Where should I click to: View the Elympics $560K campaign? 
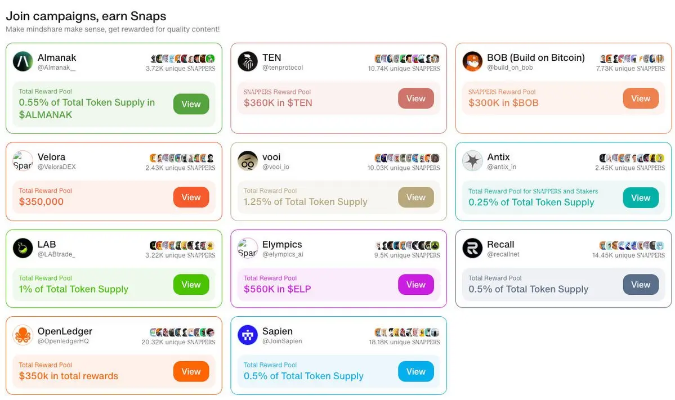(x=416, y=285)
